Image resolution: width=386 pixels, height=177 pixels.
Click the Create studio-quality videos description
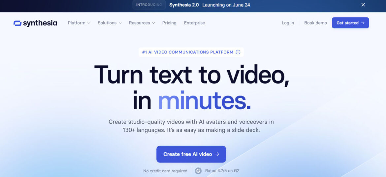tap(191, 126)
